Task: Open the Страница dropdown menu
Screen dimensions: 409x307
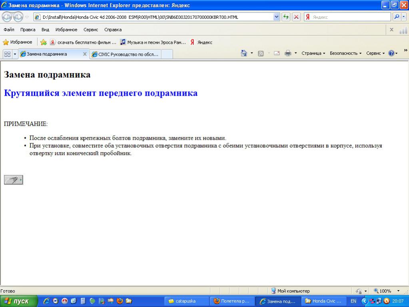Action: click(x=313, y=53)
